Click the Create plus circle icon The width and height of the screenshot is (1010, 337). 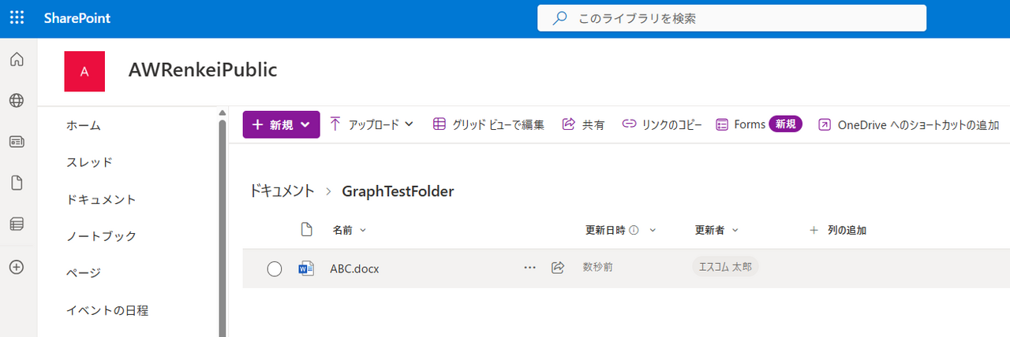click(17, 267)
